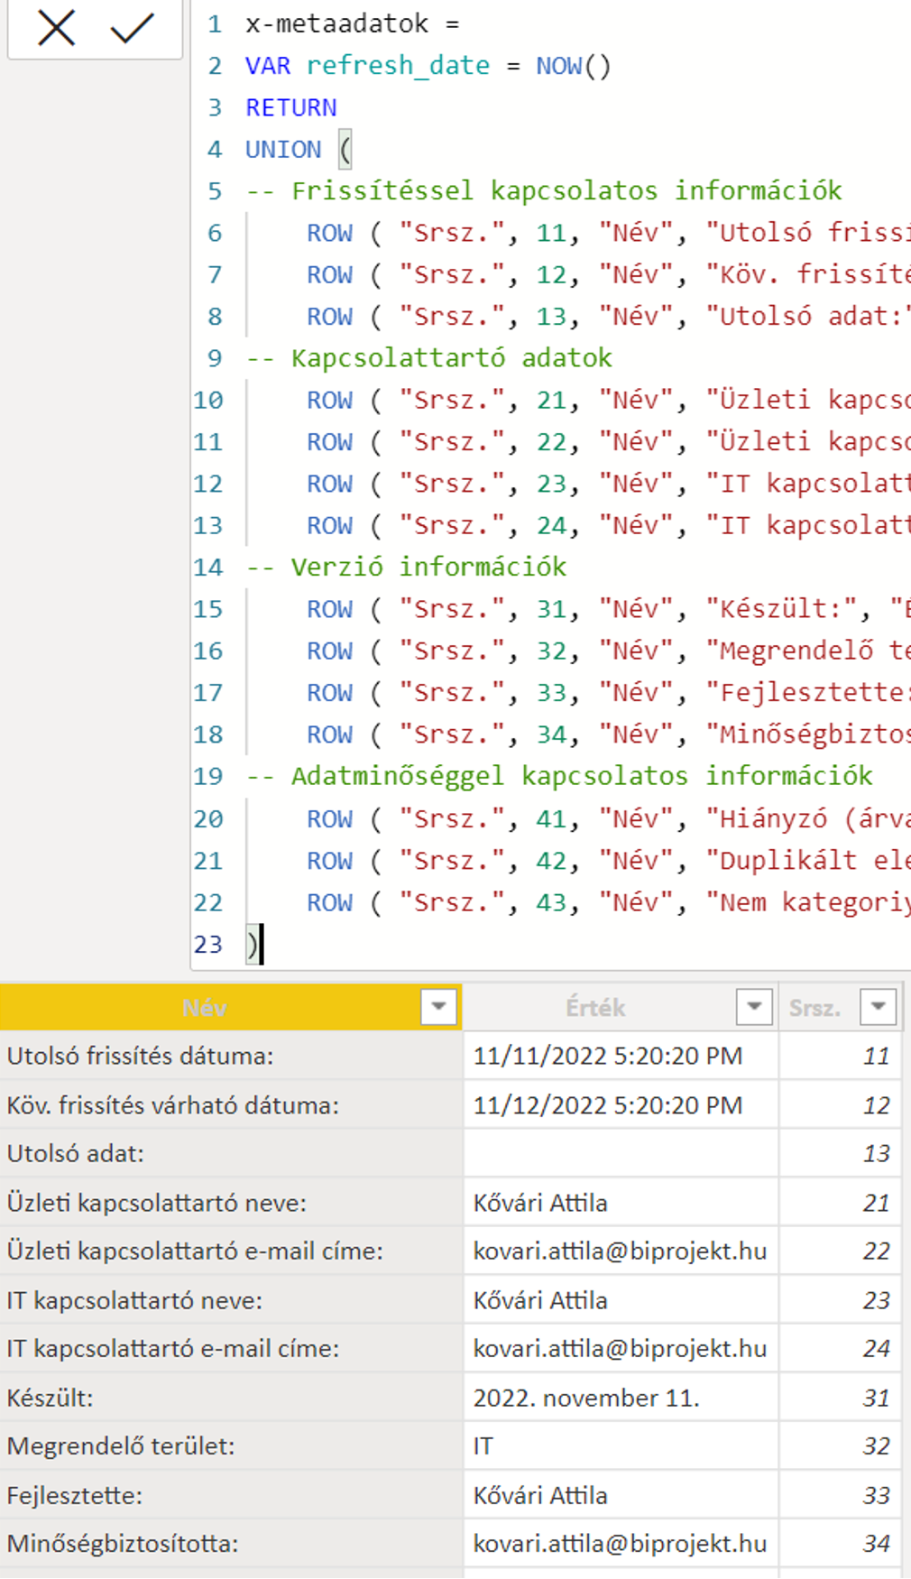This screenshot has height=1579, width=911.
Task: Click the 'Utolsó frissítés dátuma:' cell
Action: (141, 1056)
